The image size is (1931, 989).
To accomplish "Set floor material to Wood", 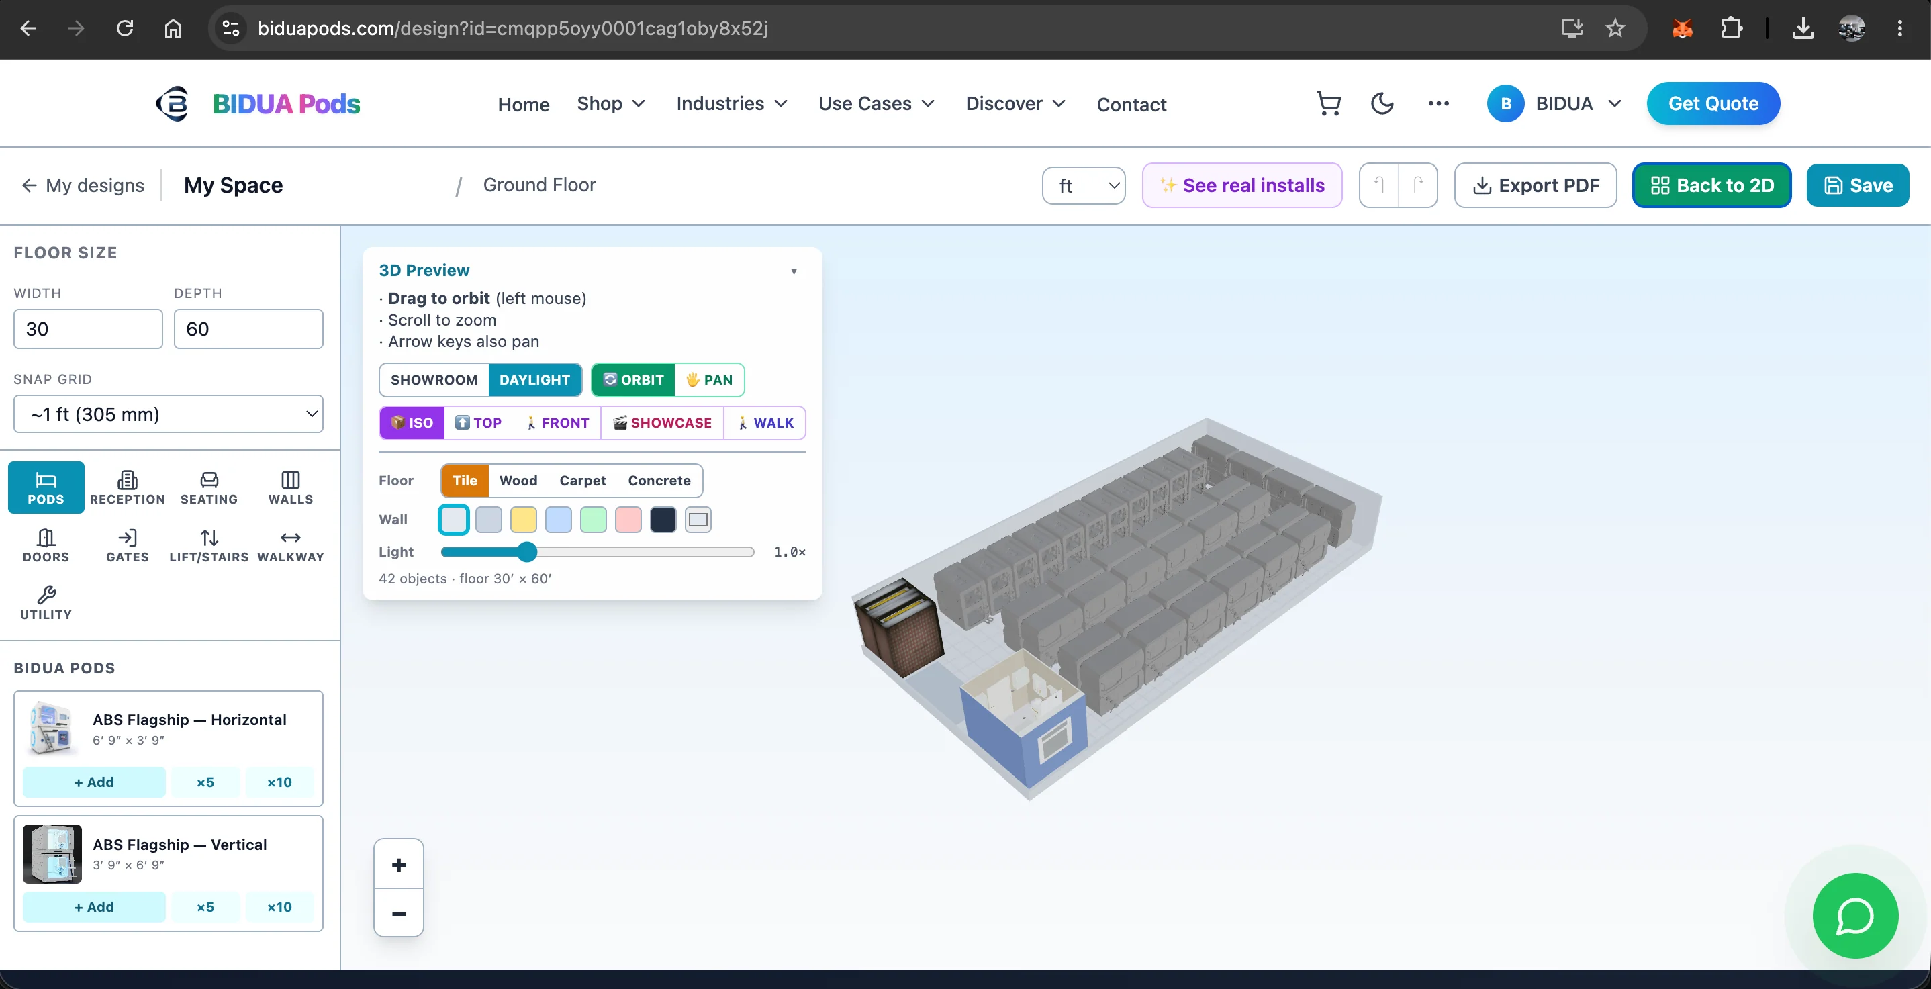I will point(518,481).
